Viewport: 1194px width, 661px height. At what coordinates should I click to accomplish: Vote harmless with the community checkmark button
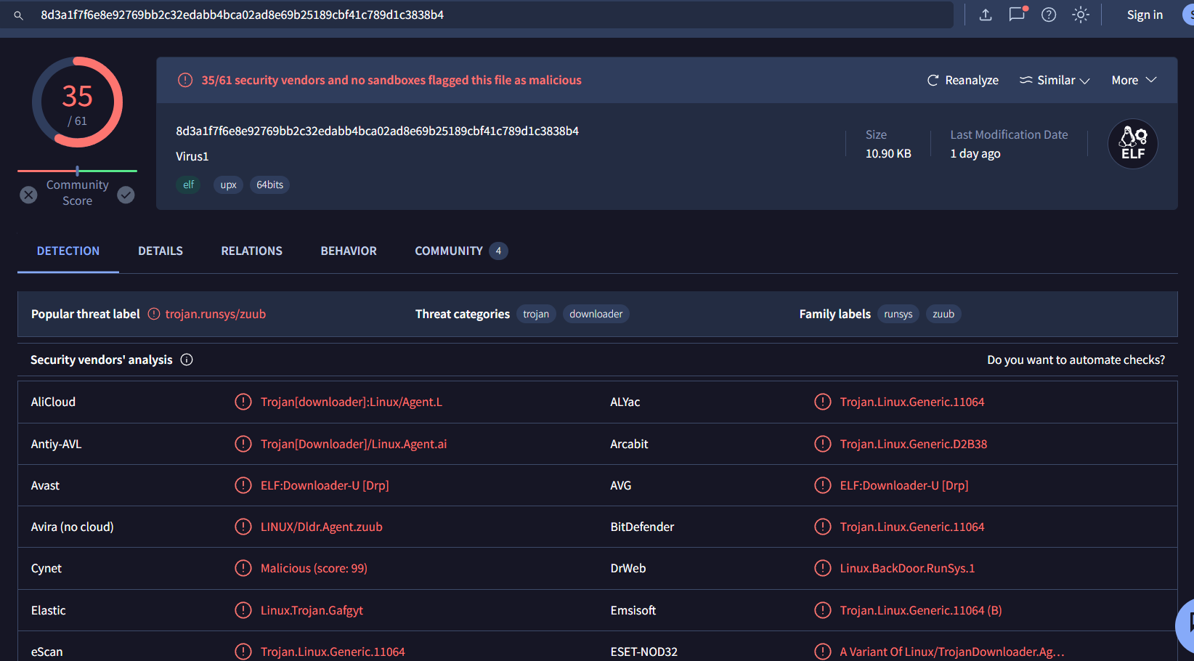click(126, 195)
